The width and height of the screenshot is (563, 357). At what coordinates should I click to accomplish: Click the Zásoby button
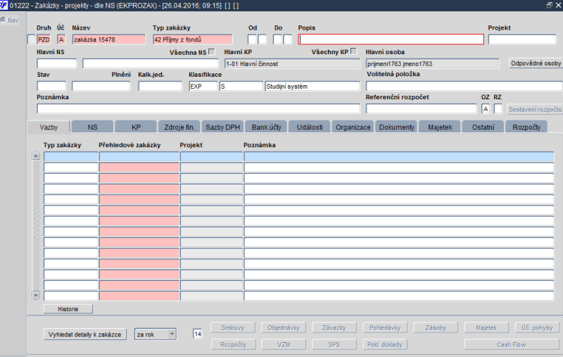coord(436,327)
